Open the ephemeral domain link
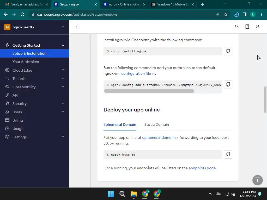The width and height of the screenshot is (267, 200). [x=160, y=137]
